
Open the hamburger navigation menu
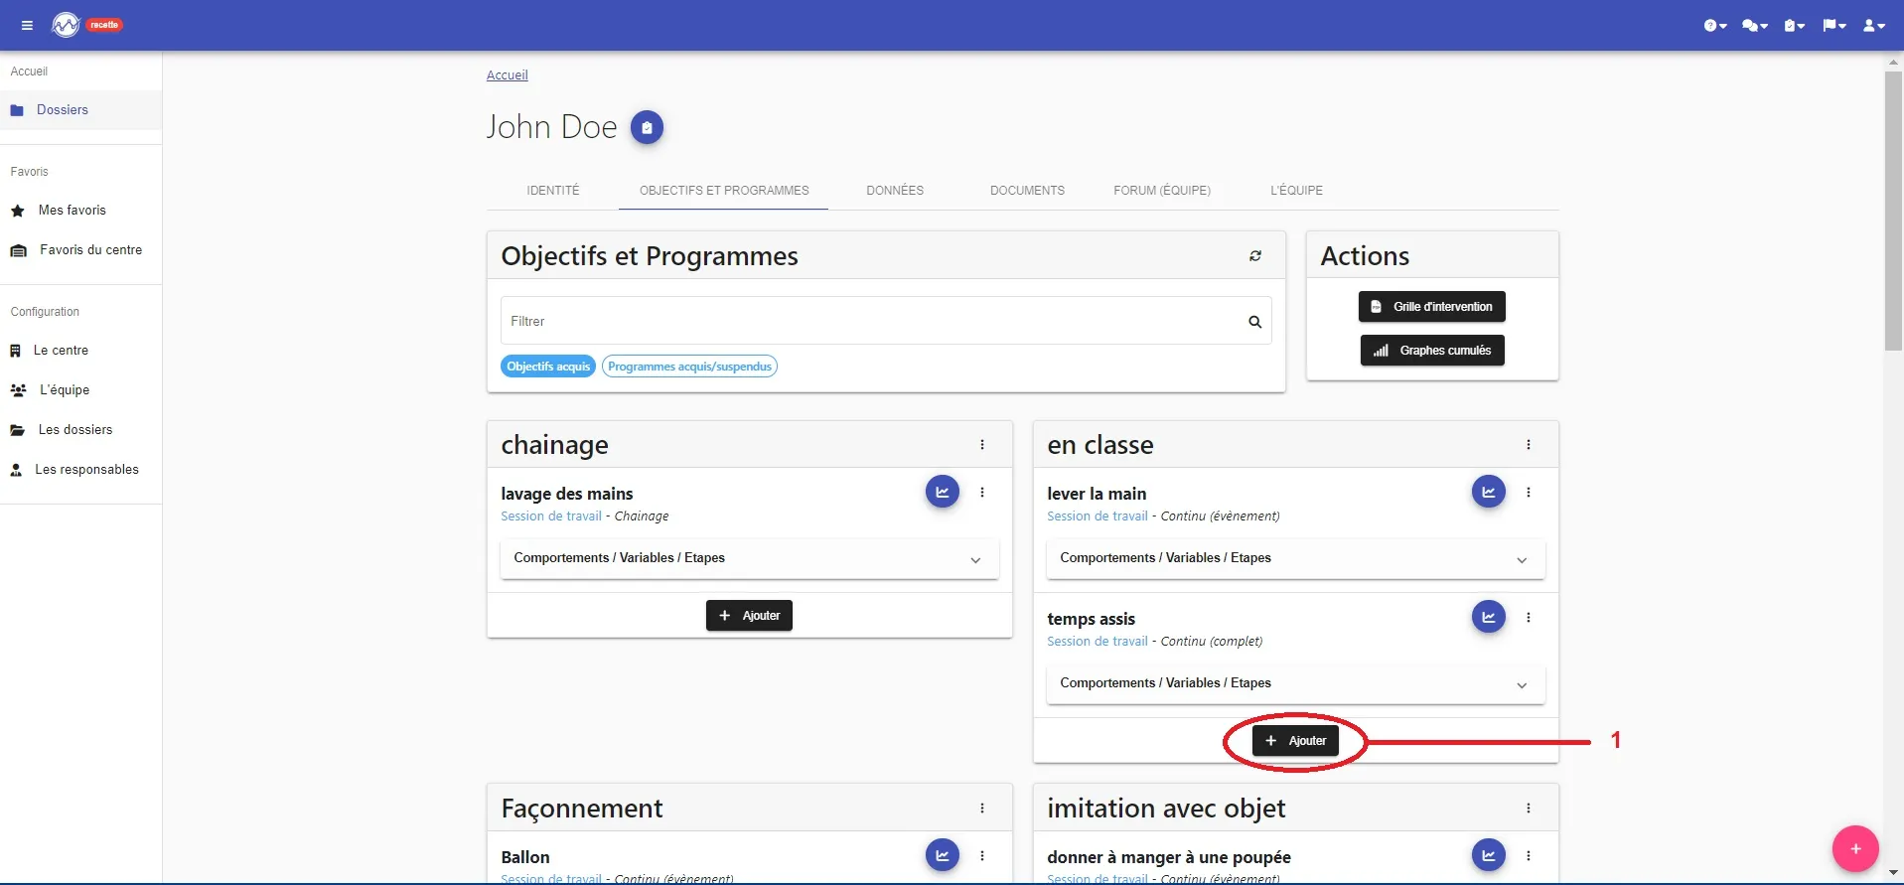click(27, 25)
